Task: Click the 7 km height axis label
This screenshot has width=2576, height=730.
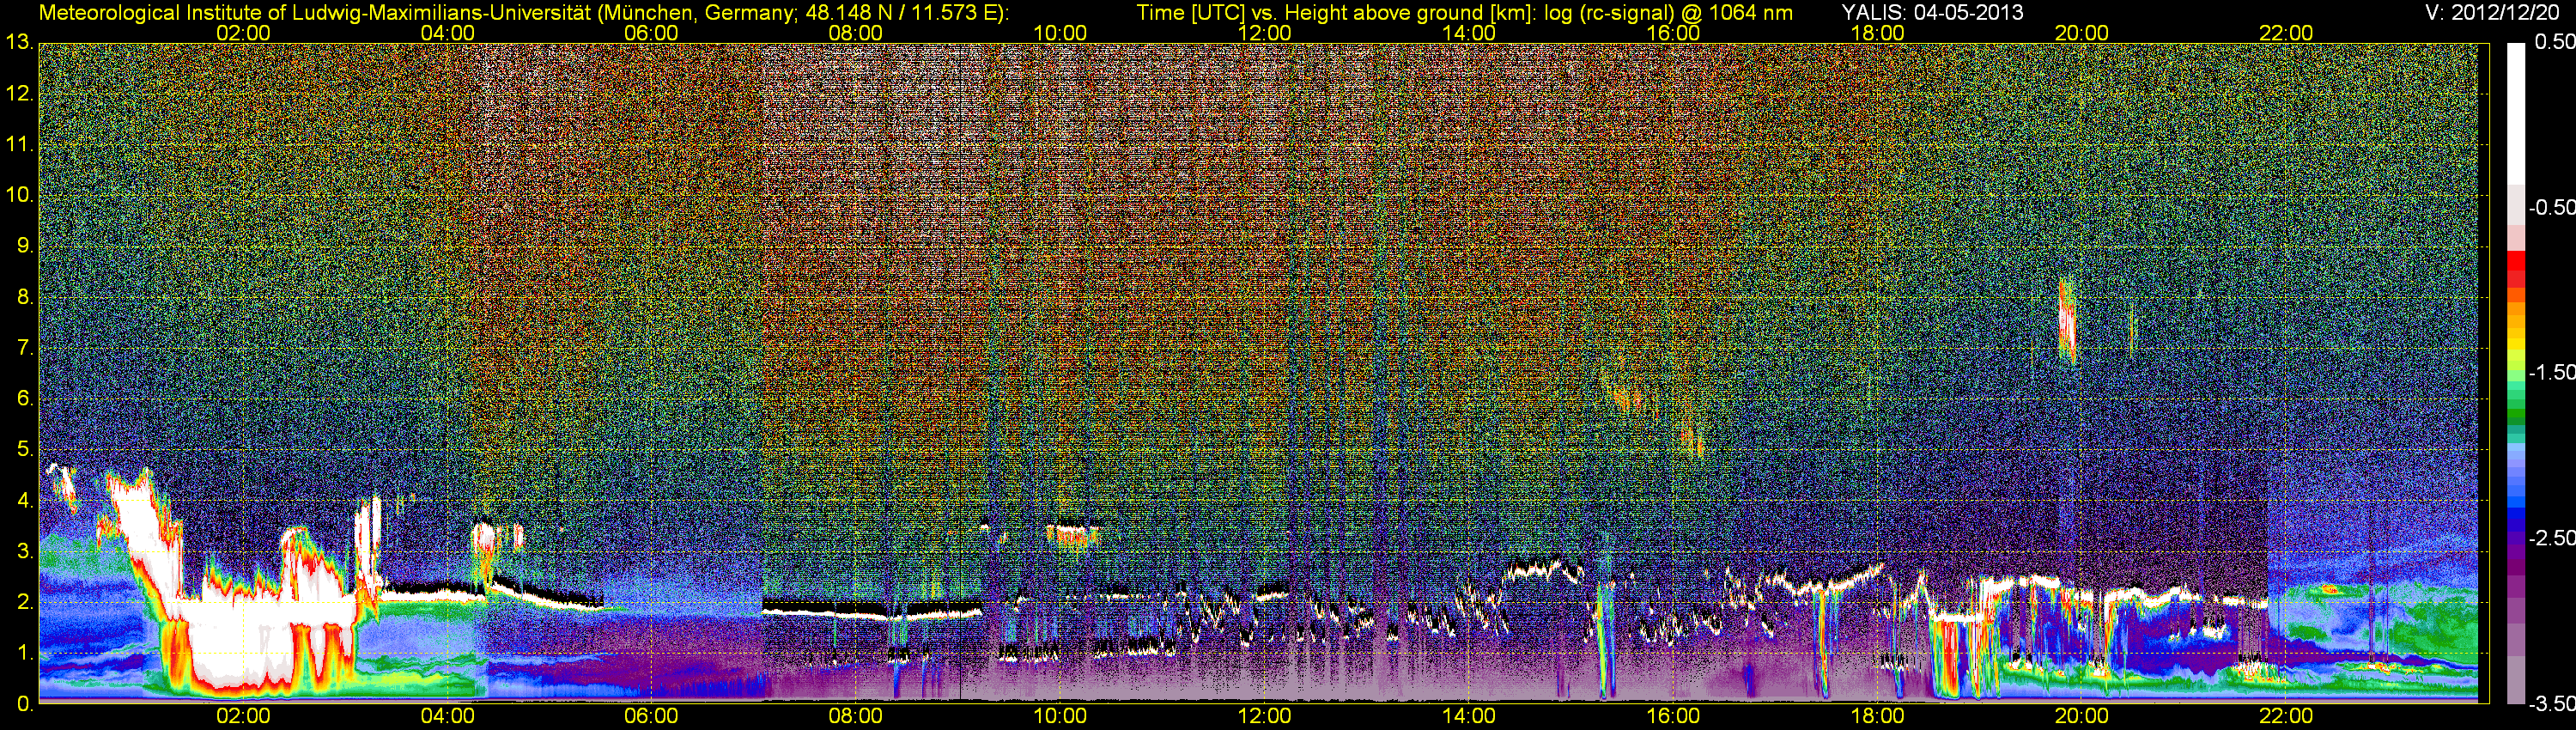Action: click(24, 348)
